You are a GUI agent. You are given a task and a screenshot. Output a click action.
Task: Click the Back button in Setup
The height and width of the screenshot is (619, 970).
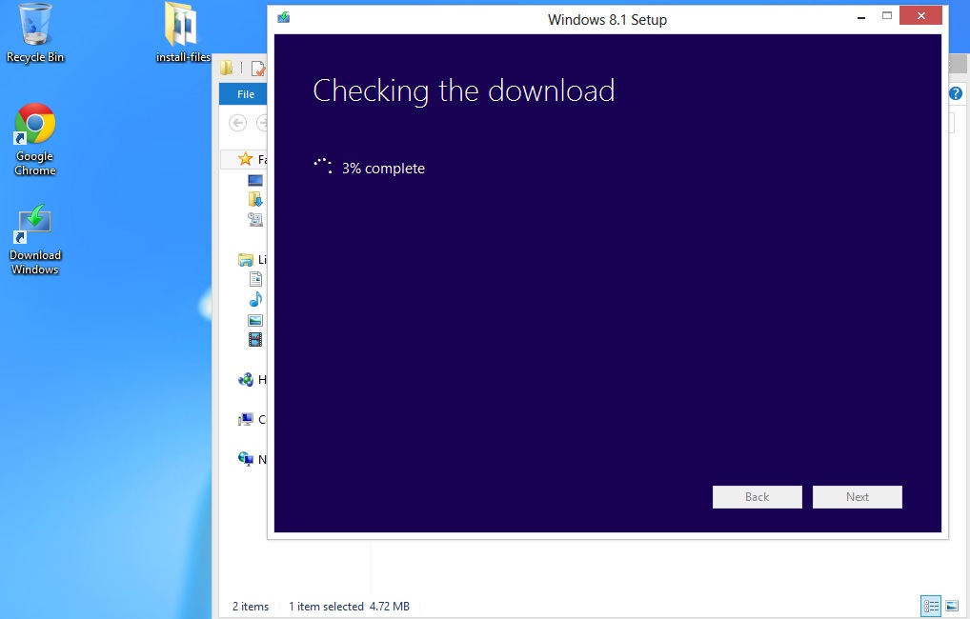(x=758, y=497)
